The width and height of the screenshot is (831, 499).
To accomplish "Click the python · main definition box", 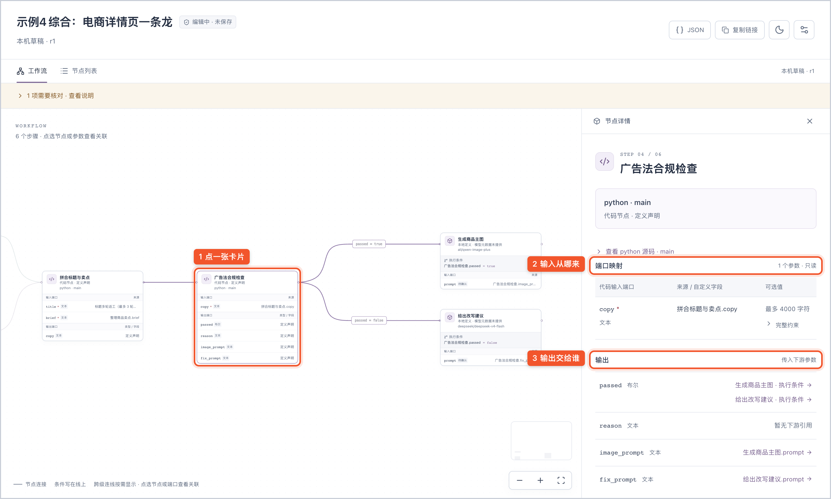I will coord(706,208).
